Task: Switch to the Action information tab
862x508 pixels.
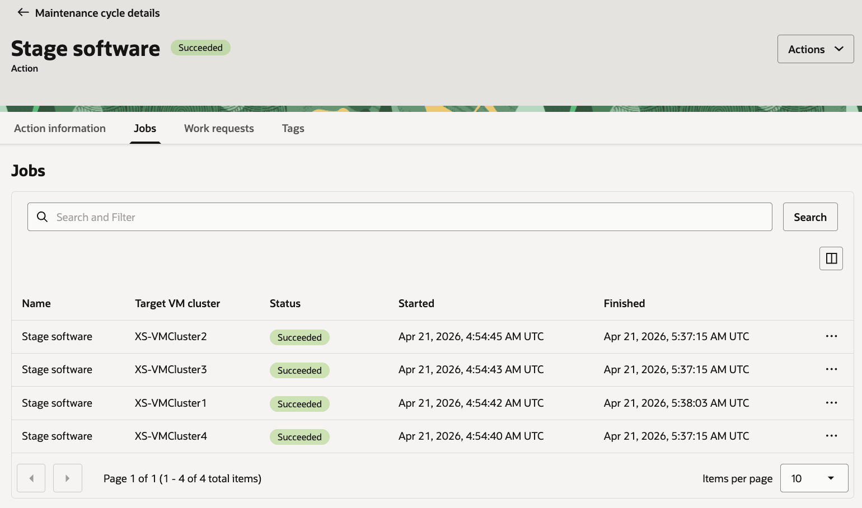Action: (60, 128)
